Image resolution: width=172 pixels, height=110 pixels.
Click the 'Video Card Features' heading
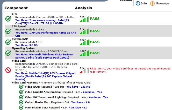25,83
